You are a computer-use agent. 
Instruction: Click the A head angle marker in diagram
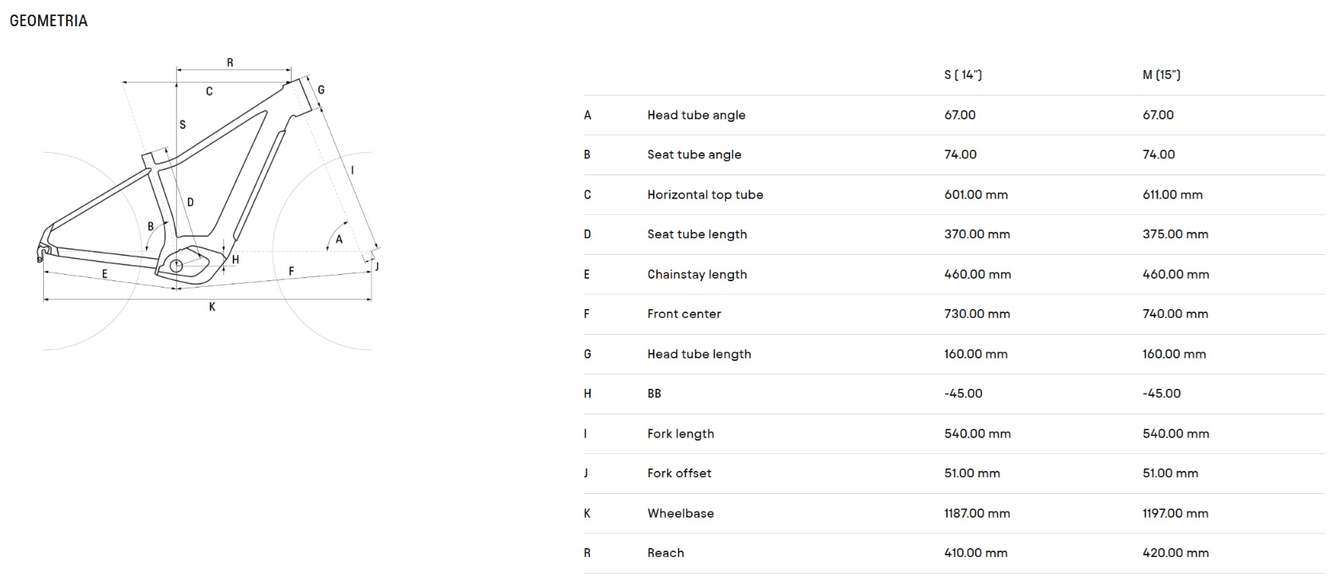coord(339,239)
